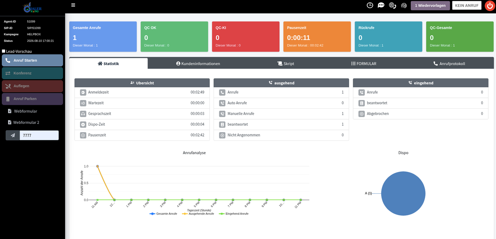Click the KEIN ANRUF status button
The image size is (496, 239).
[467, 6]
